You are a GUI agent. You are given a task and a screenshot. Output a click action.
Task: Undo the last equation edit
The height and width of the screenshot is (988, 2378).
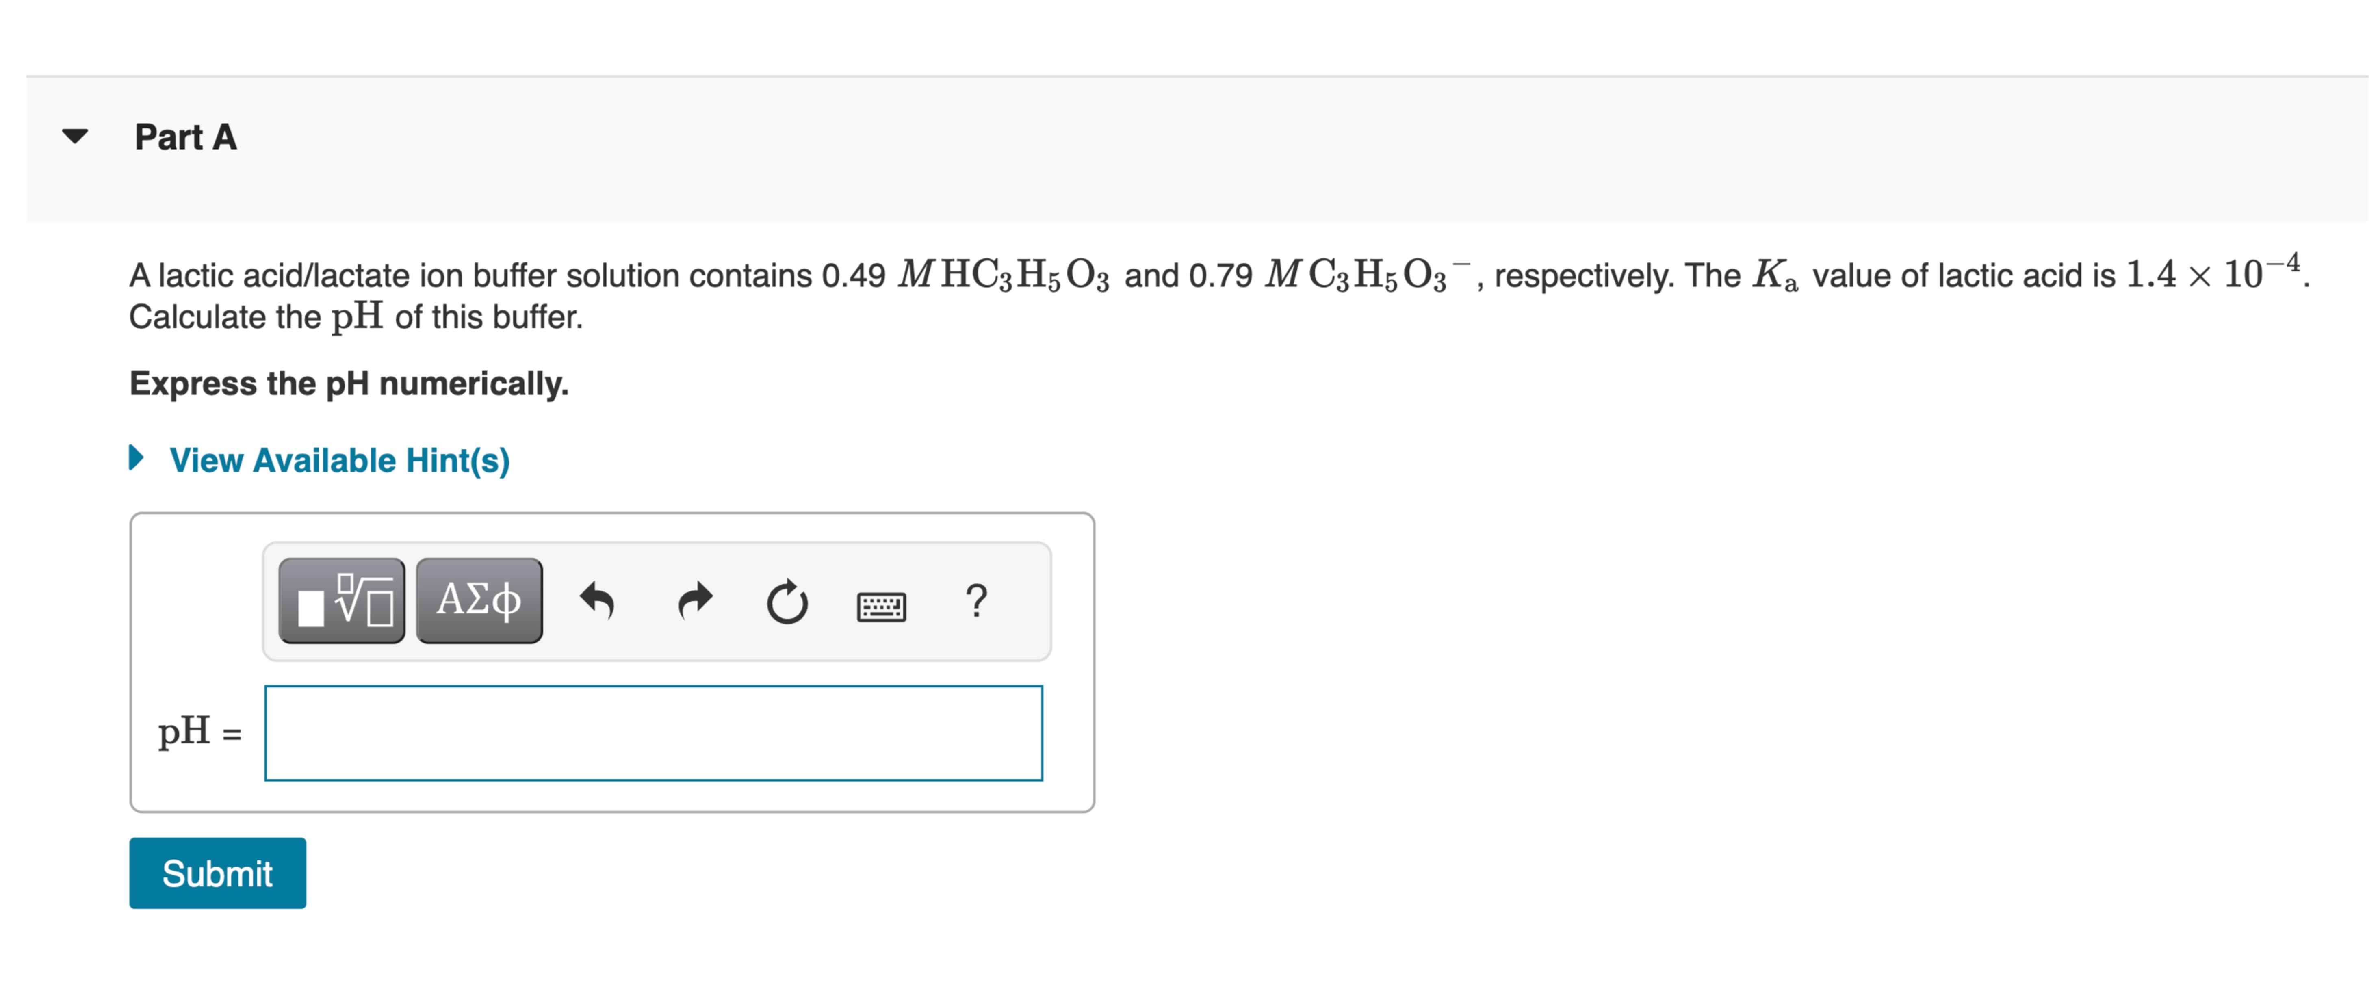click(x=598, y=601)
